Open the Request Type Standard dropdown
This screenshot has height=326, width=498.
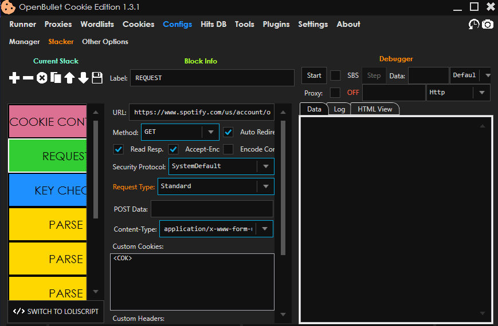pyautogui.click(x=216, y=186)
